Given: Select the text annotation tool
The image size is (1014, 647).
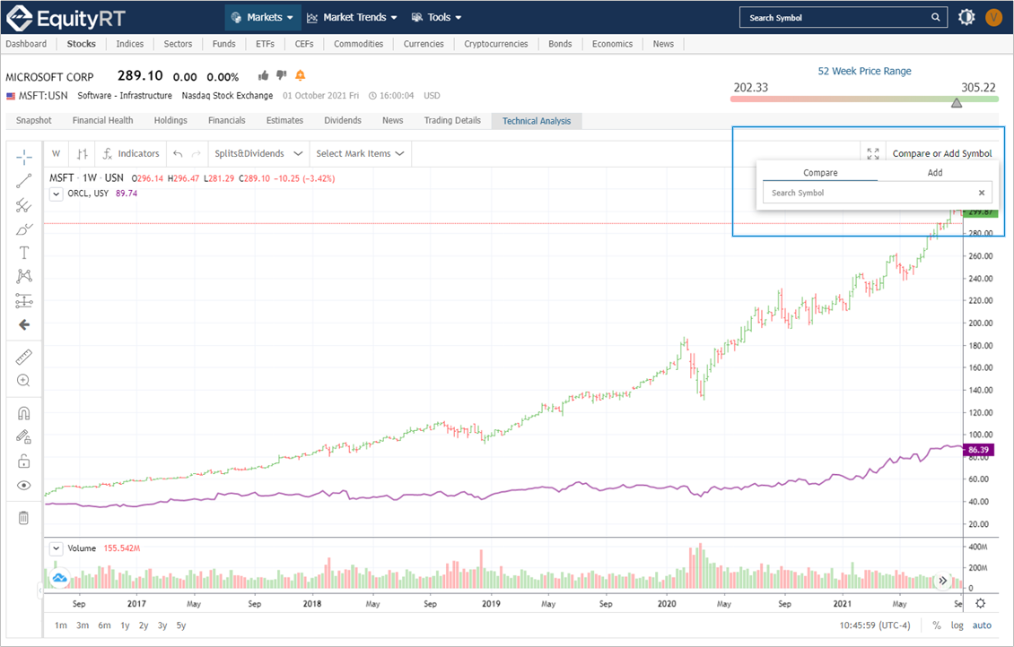Looking at the screenshot, I should point(24,253).
